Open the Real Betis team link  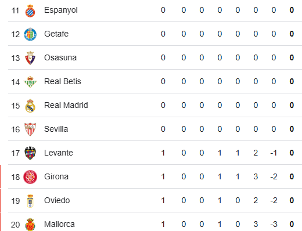coord(63,81)
